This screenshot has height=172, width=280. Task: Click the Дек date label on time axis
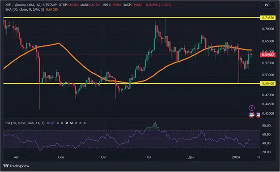pos(191,157)
